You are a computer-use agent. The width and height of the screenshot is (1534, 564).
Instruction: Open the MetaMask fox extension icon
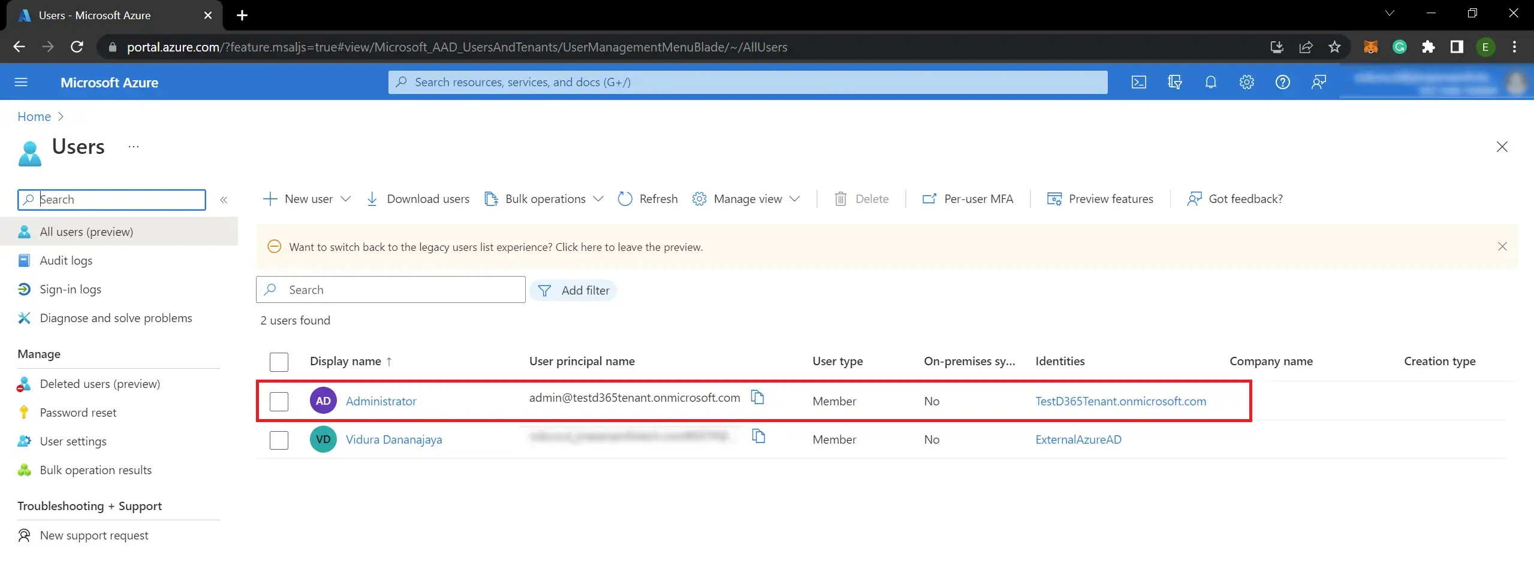(1370, 47)
